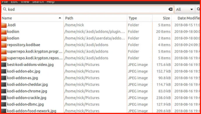
Task: Click 'kodi-addon-dbmc.jpg' file name
Action: pos(25,104)
